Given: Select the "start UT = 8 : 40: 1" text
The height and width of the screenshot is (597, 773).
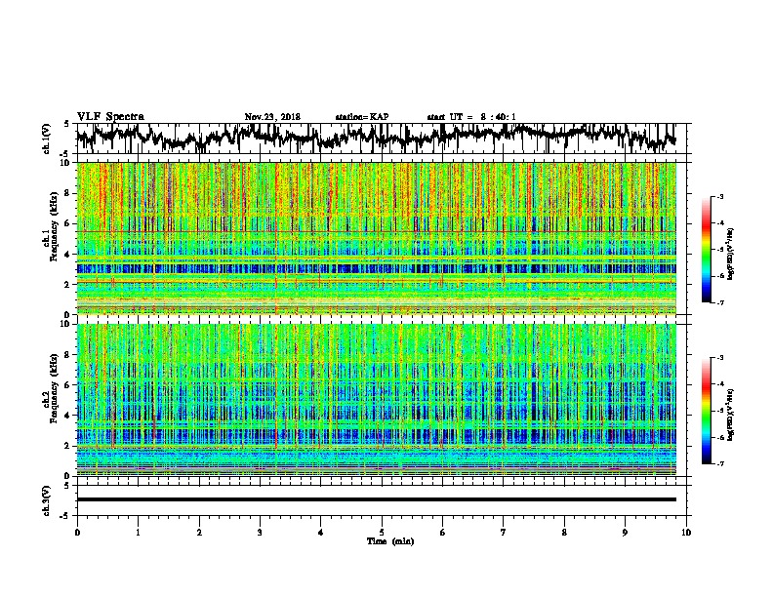Looking at the screenshot, I should (471, 117).
